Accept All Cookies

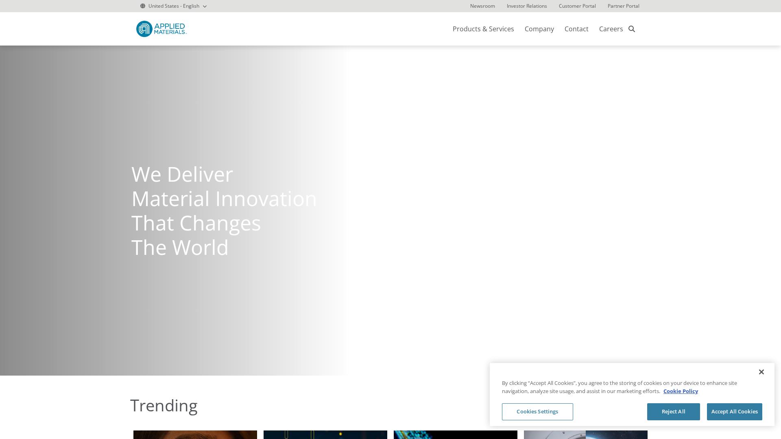point(735,412)
